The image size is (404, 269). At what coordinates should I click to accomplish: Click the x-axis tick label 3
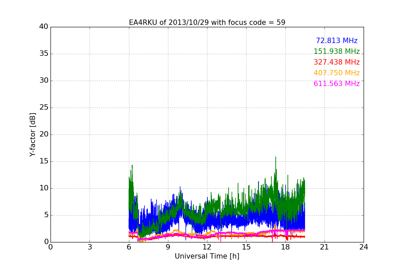90,247
